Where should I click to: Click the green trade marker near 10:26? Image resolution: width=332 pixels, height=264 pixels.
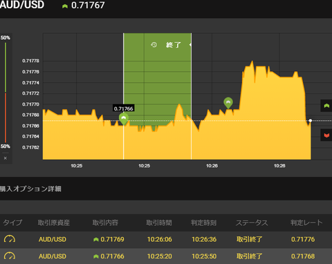pos(228,103)
